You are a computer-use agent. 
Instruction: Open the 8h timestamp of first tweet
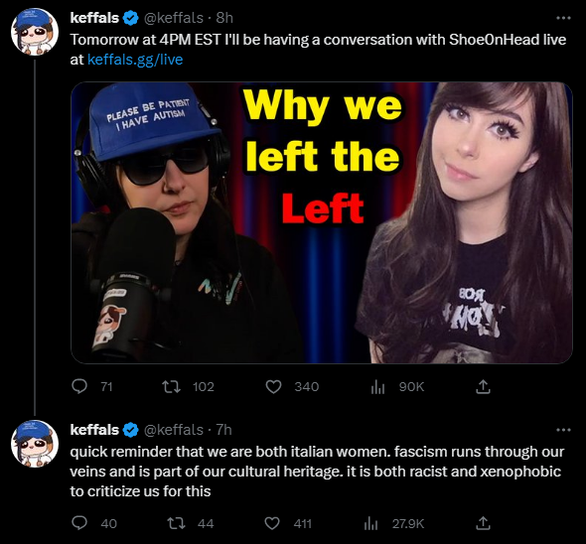point(224,18)
